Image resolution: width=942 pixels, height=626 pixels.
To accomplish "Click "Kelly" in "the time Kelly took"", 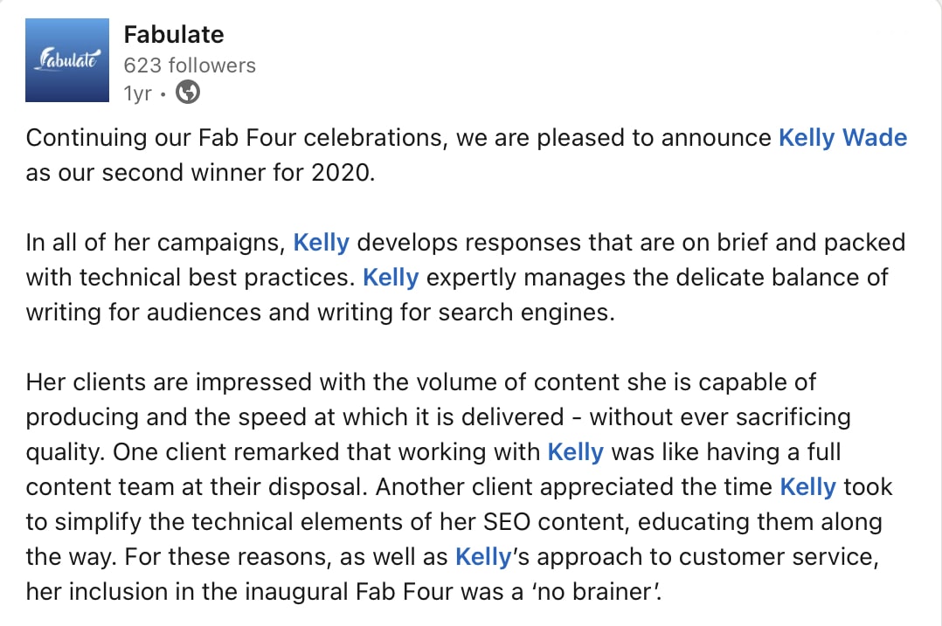I will 807,486.
